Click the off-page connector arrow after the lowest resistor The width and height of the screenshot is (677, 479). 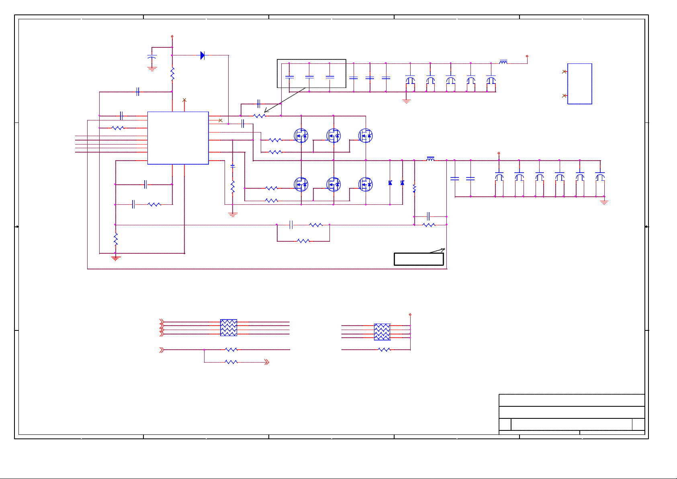point(266,362)
